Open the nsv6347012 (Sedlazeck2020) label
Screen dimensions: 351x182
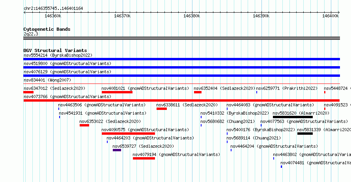54,88
